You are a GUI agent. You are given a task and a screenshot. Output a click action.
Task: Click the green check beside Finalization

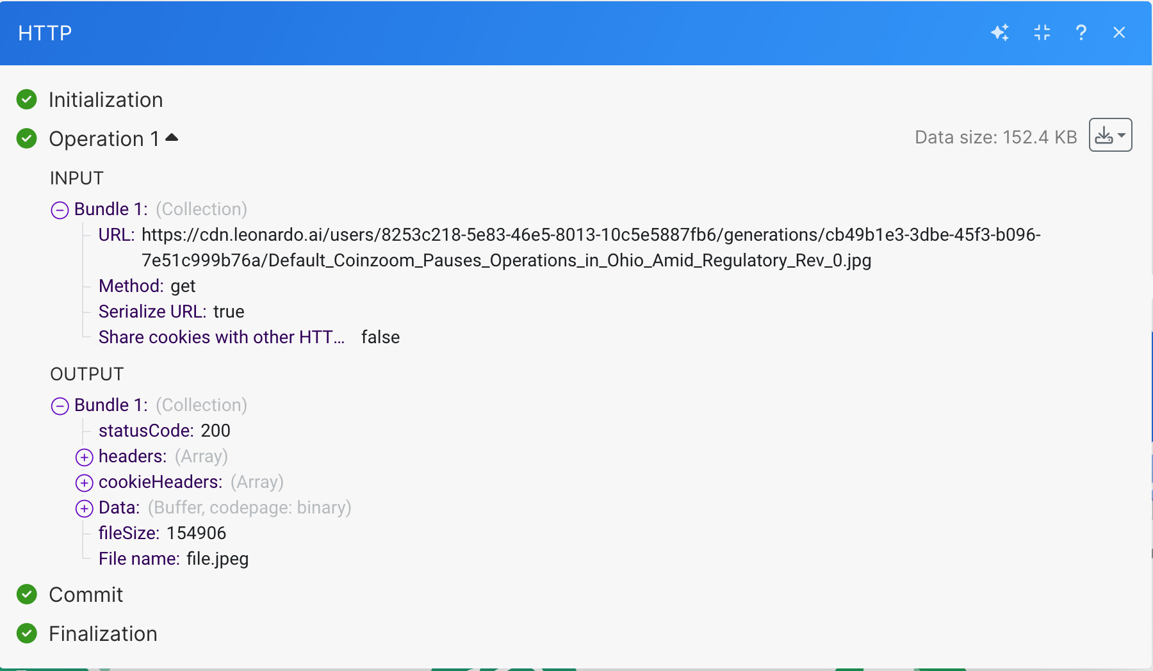(27, 633)
